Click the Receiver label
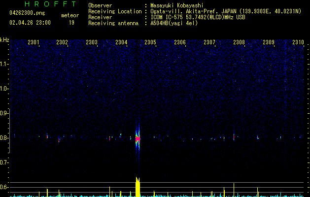 100,17
